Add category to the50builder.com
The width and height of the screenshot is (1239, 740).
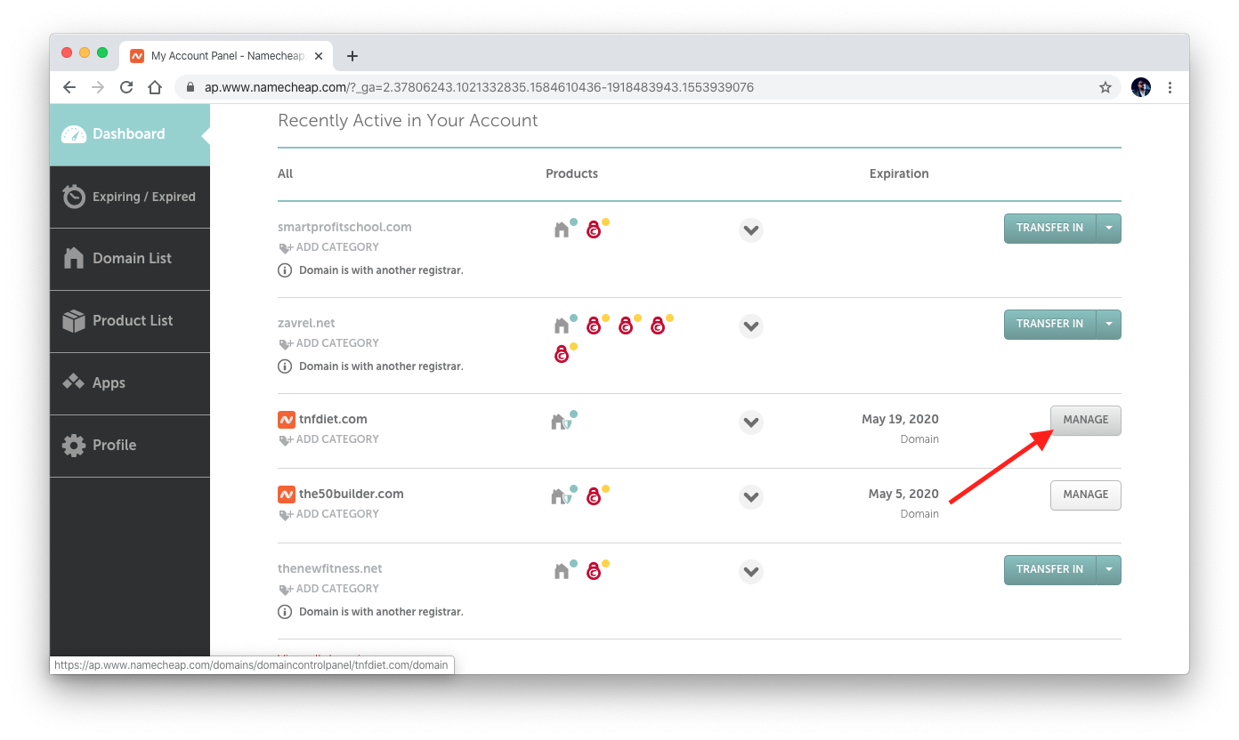328,514
